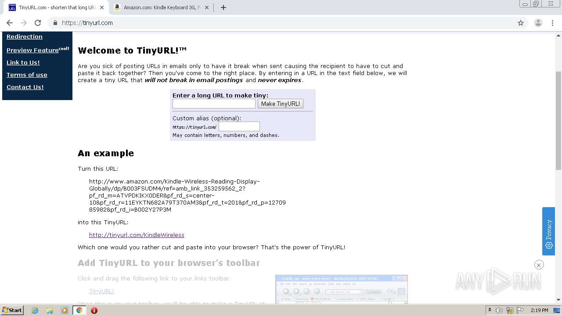562x316 pixels.
Task: Click the custom alias input field
Action: click(x=239, y=126)
